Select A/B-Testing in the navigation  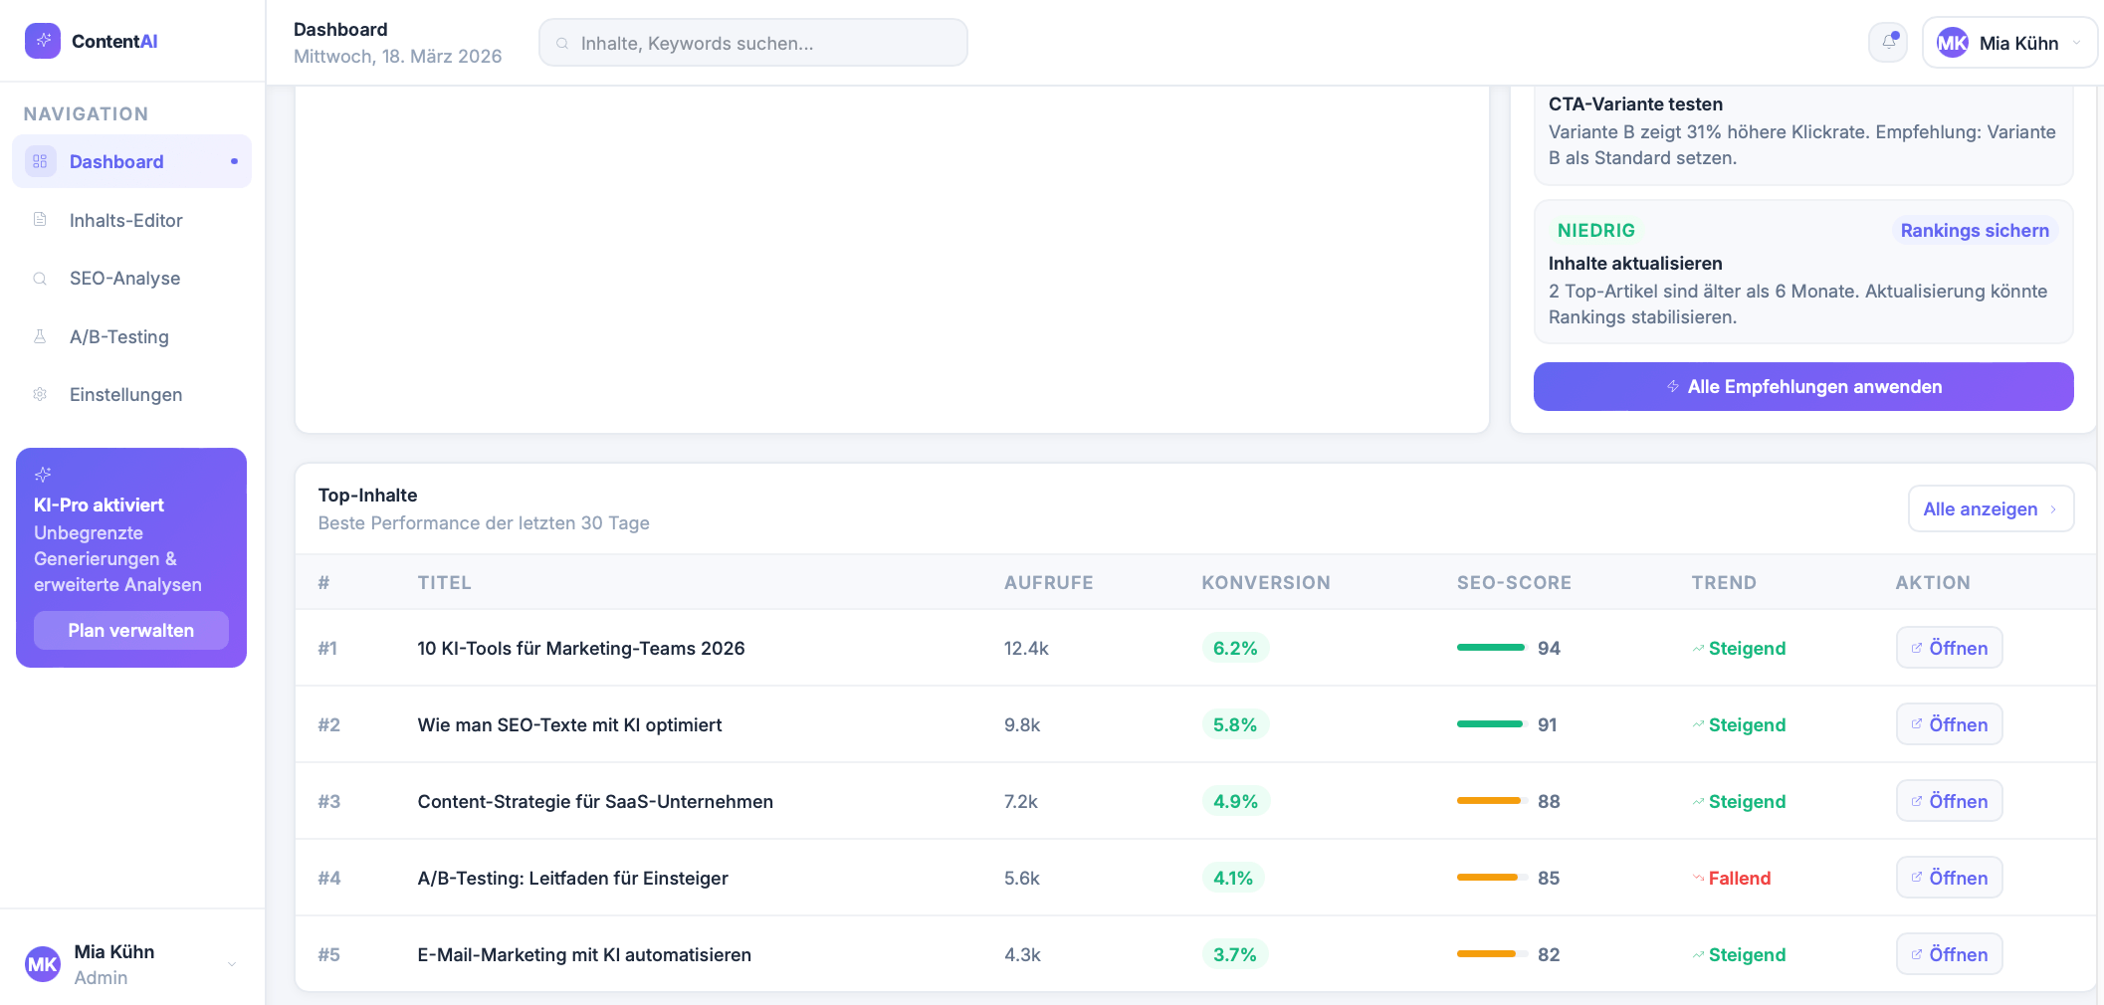tap(119, 336)
